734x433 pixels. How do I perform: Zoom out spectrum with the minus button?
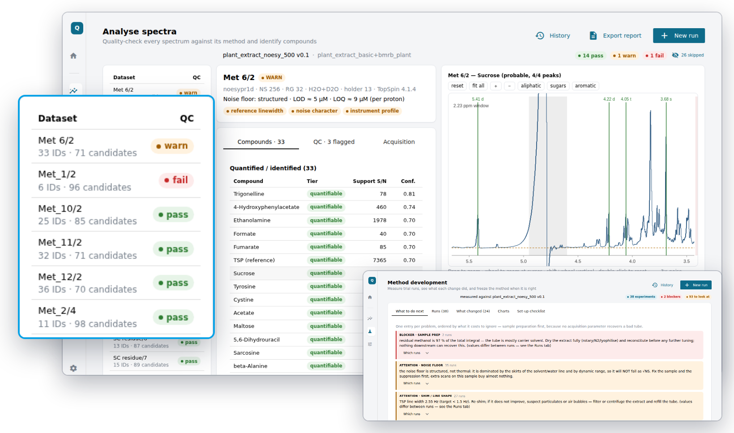click(509, 86)
